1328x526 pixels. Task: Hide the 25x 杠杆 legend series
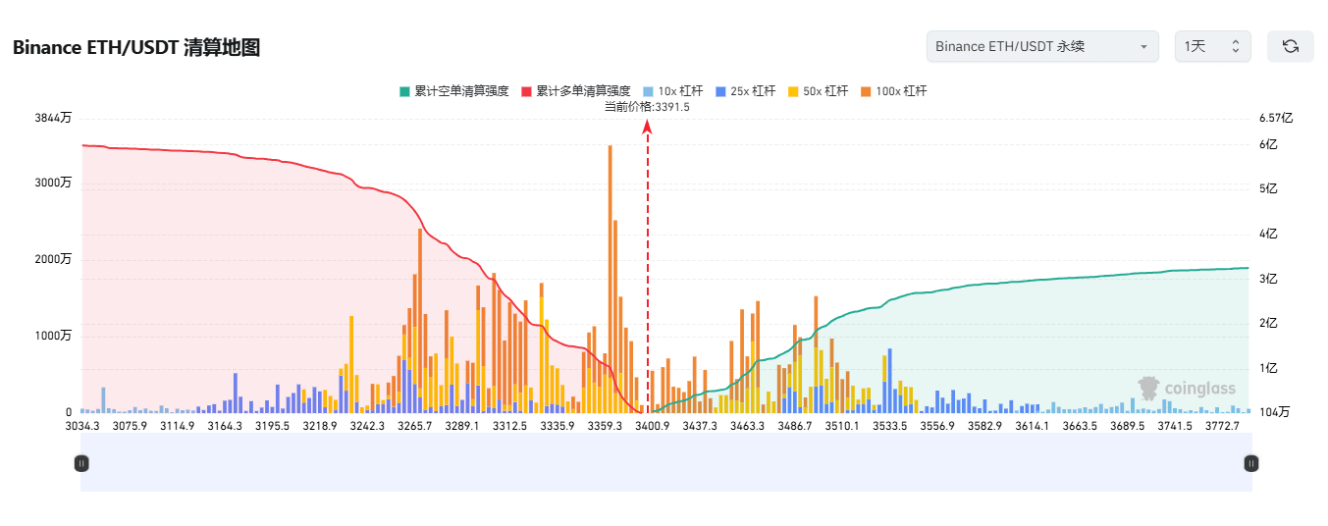tap(745, 91)
